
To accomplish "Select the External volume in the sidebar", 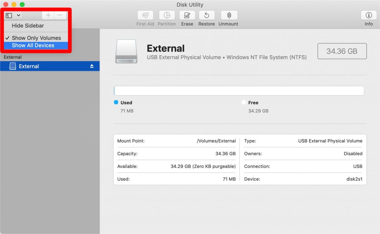I will 50,66.
